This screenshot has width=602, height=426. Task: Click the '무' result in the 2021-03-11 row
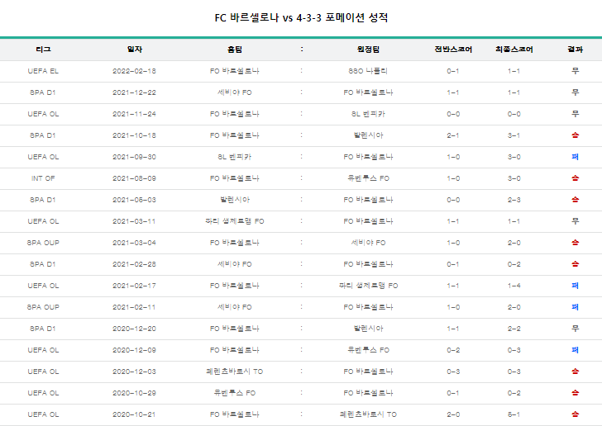pos(575,221)
